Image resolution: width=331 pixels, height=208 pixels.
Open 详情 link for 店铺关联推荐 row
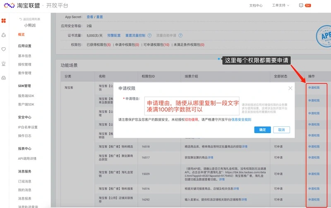coord(244,200)
